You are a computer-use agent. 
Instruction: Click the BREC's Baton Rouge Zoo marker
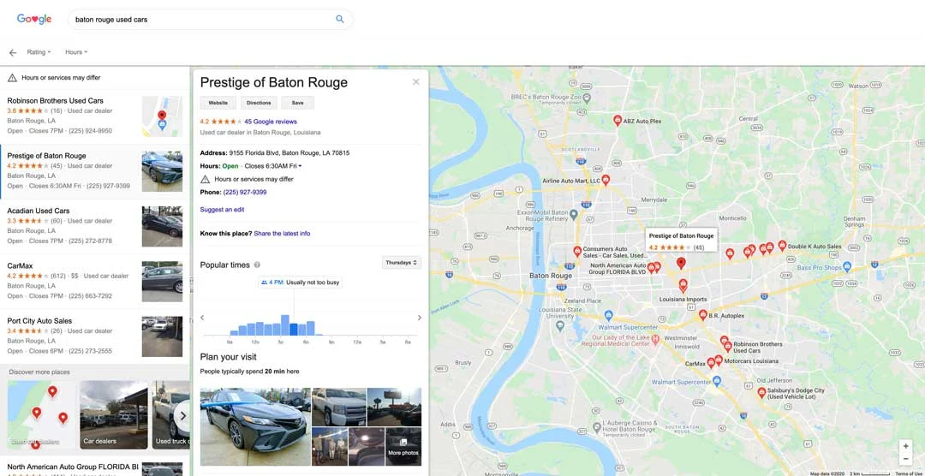[x=586, y=97]
